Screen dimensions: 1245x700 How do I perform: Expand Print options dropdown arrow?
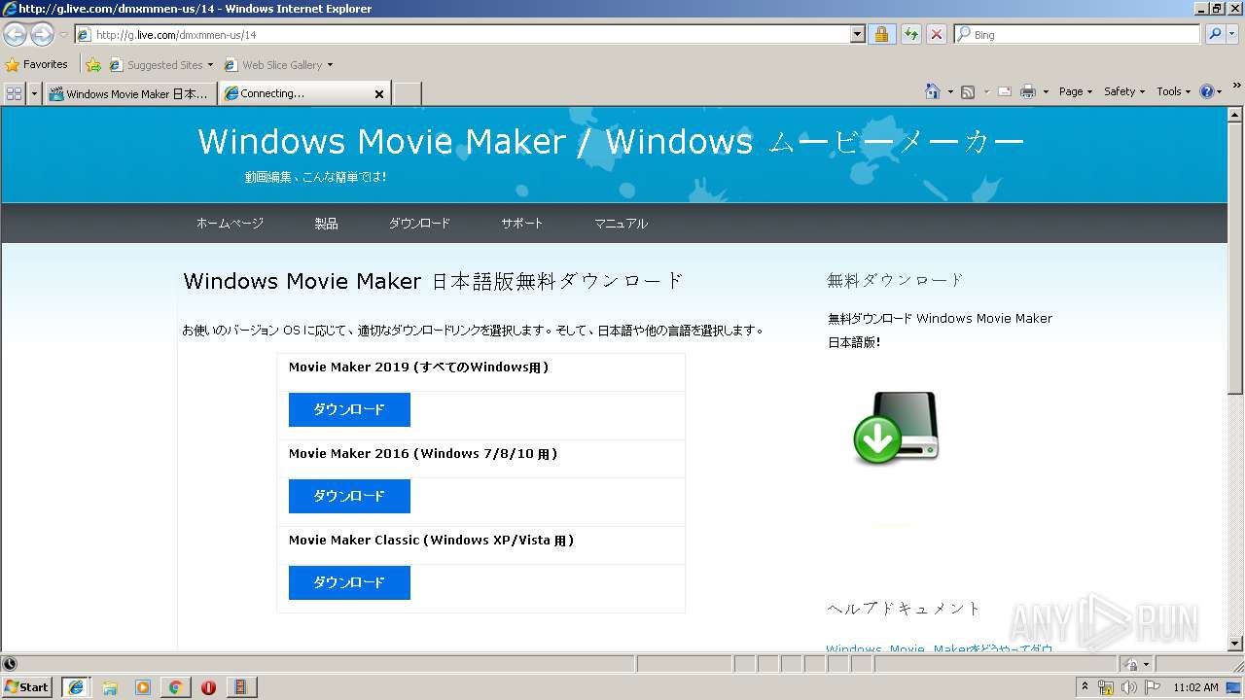[x=1046, y=92]
